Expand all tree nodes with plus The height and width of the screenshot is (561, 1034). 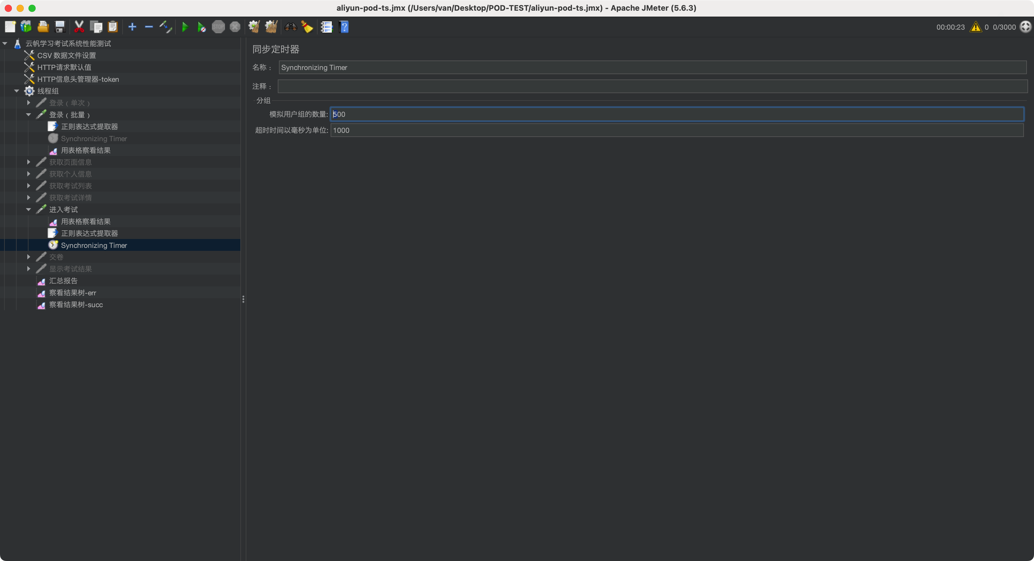point(132,27)
